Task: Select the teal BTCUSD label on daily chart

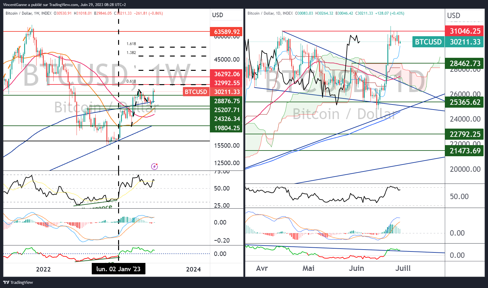Action: [428, 42]
